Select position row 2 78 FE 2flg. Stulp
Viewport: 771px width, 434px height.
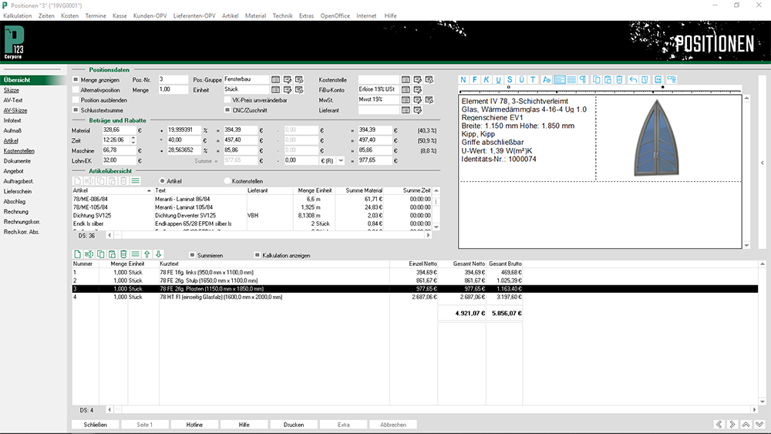pyautogui.click(x=231, y=280)
